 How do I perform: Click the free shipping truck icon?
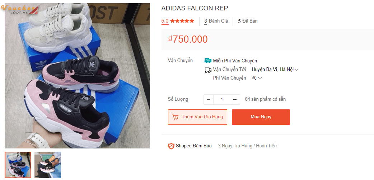207,61
